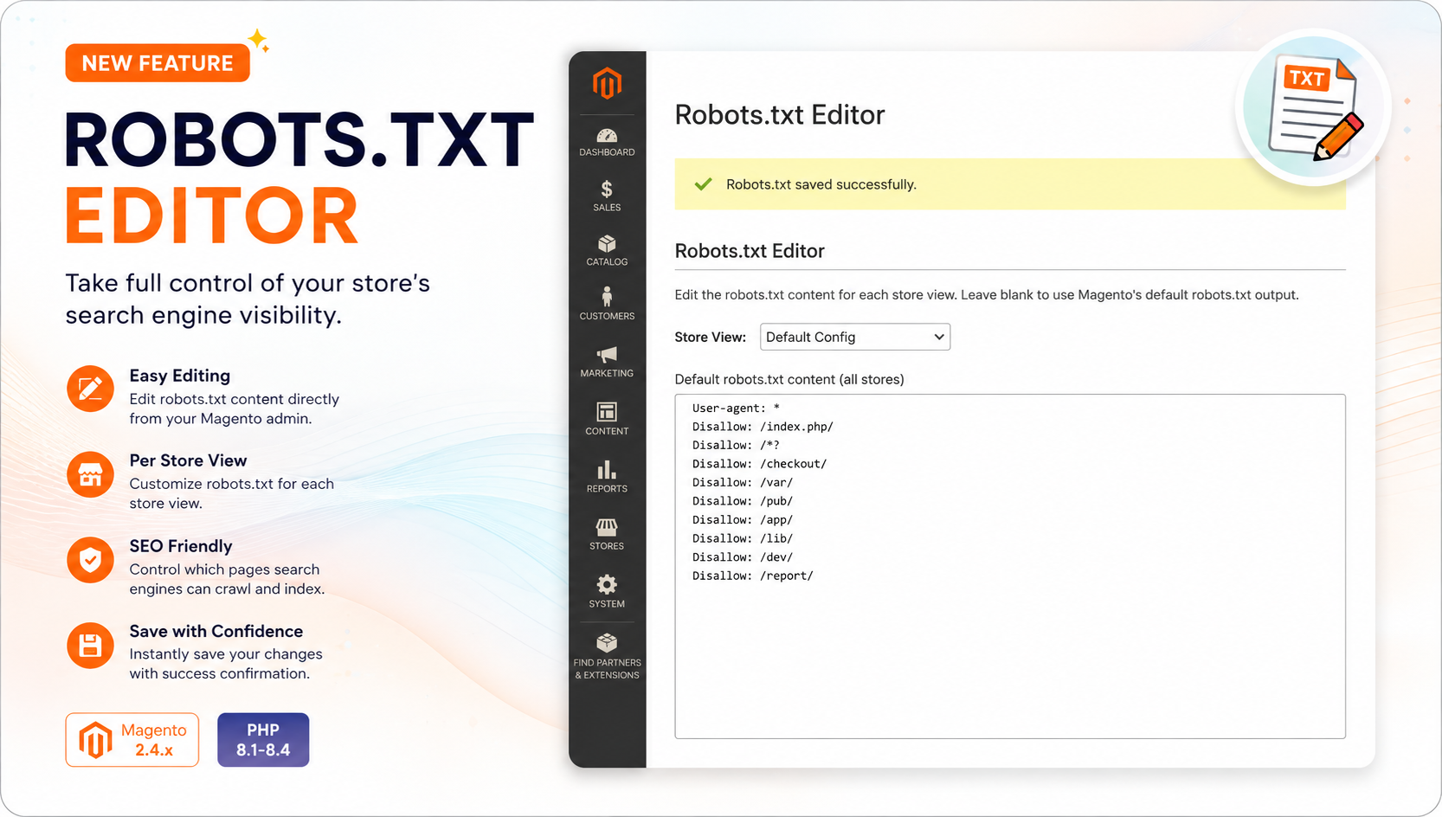1442x817 pixels.
Task: Open the Store View dropdown
Action: click(855, 337)
